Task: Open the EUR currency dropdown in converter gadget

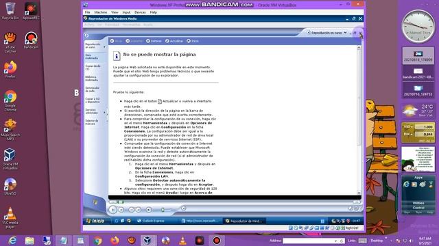Action: pyautogui.click(x=408, y=134)
